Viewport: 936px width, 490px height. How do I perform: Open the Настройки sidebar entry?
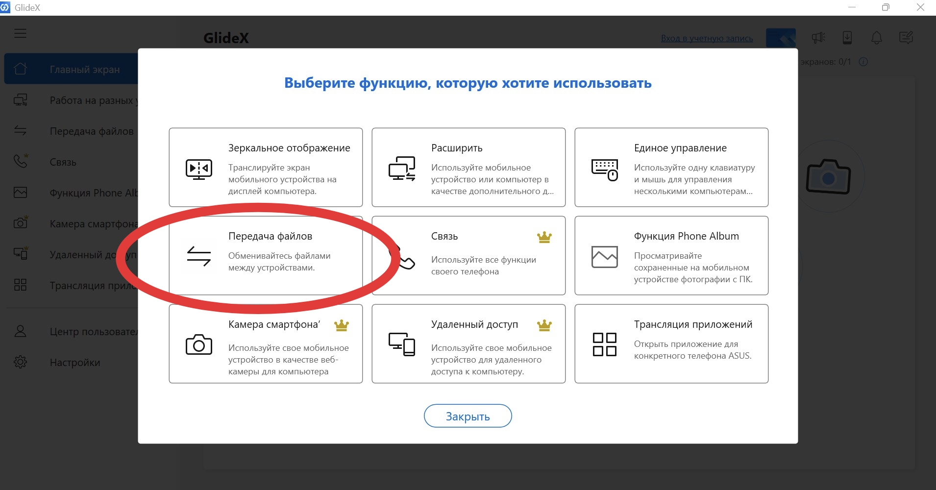click(x=71, y=362)
